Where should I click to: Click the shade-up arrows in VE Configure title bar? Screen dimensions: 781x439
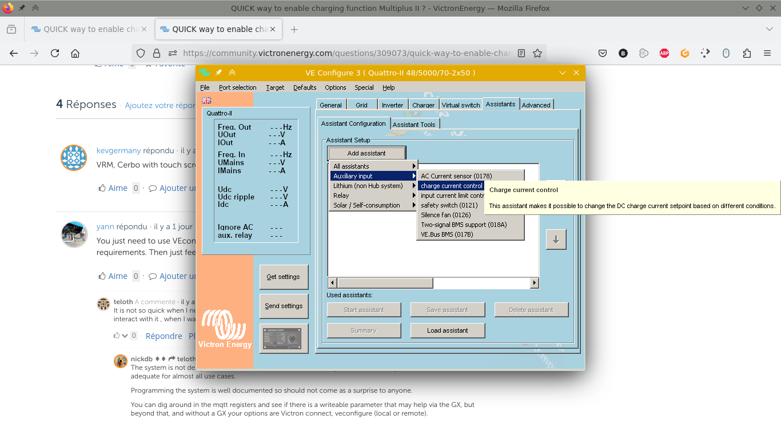(232, 73)
